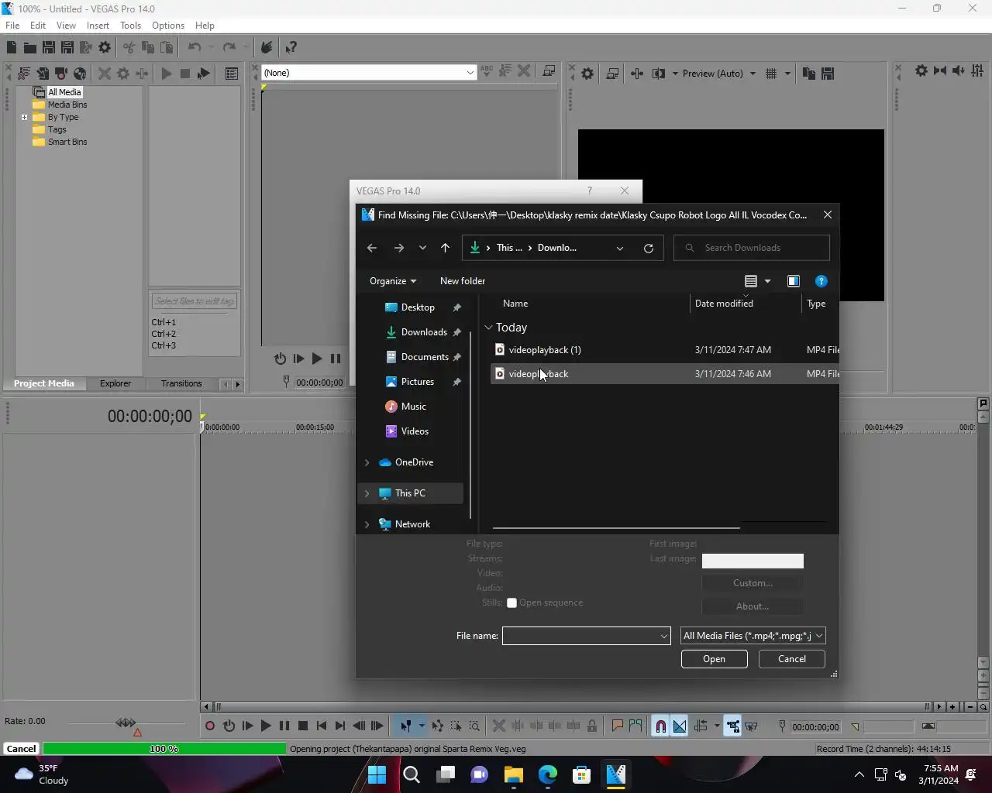992x793 pixels.
Task: Click the Search Downloads field
Action: click(x=752, y=248)
